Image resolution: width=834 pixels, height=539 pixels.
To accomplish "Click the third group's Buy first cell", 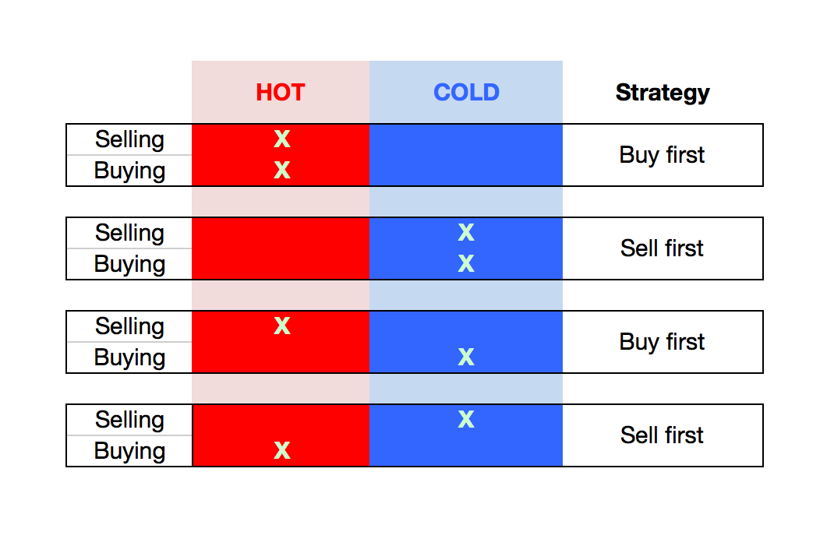I will coord(663,342).
